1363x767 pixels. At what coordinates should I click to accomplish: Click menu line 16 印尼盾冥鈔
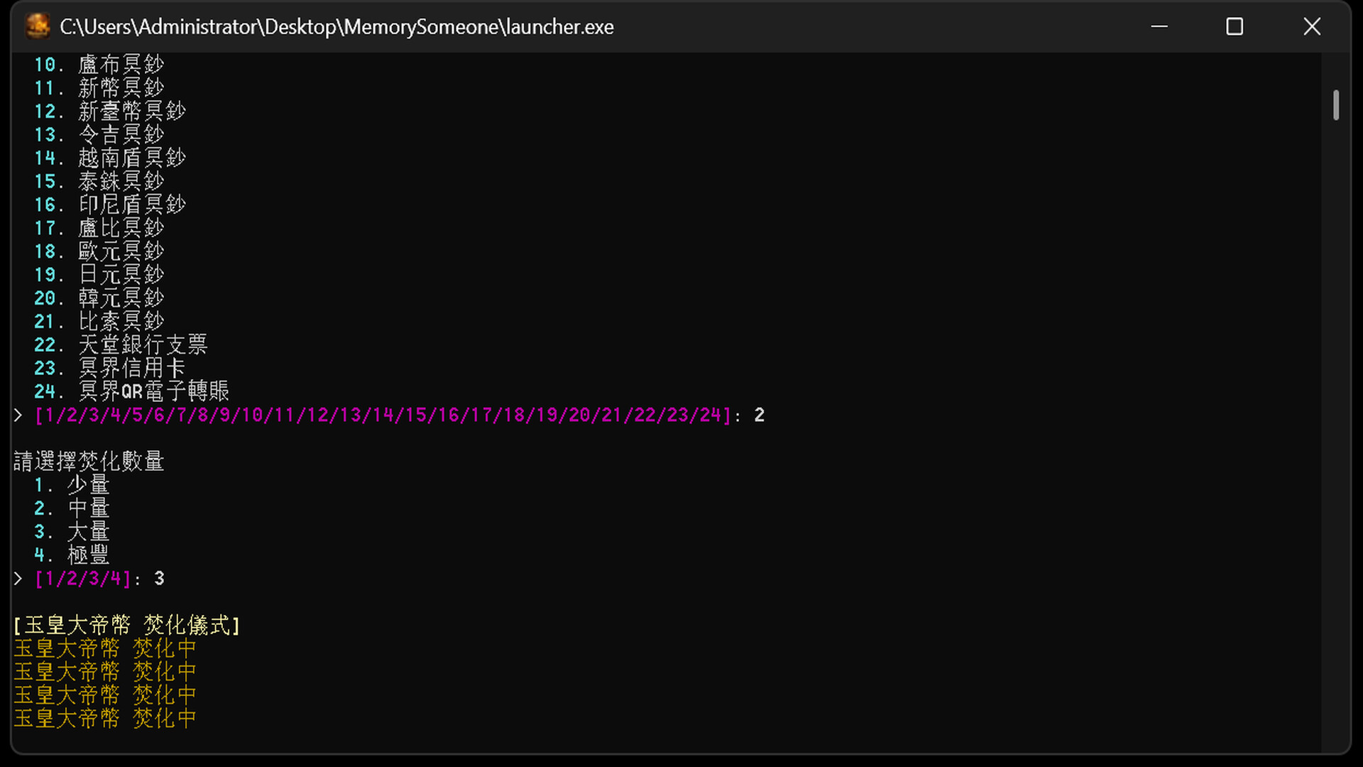tap(110, 205)
